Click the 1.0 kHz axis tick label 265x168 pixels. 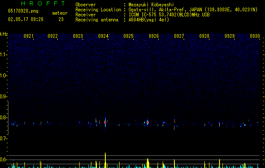[4, 76]
